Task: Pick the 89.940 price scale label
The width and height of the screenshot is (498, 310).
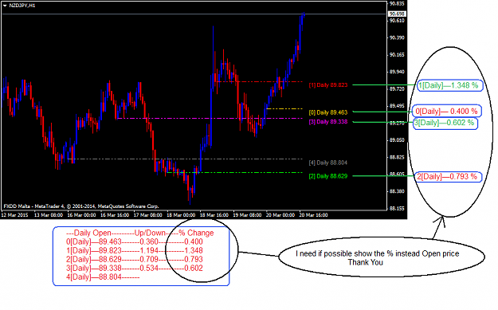Action: click(x=397, y=72)
